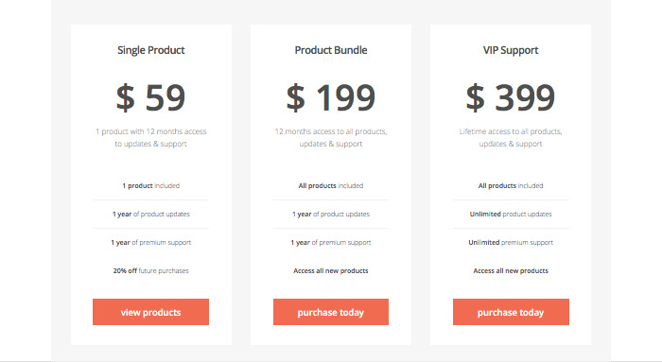Click the $ 399 price
Image resolution: width=662 pixels, height=362 pixels.
pyautogui.click(x=511, y=97)
